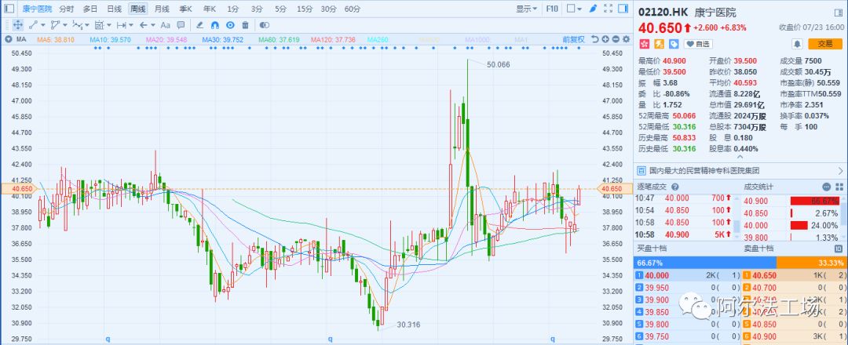This screenshot has width=848, height=345.
Task: Select the Fibonacci/gann grid tool
Action: (x=100, y=25)
